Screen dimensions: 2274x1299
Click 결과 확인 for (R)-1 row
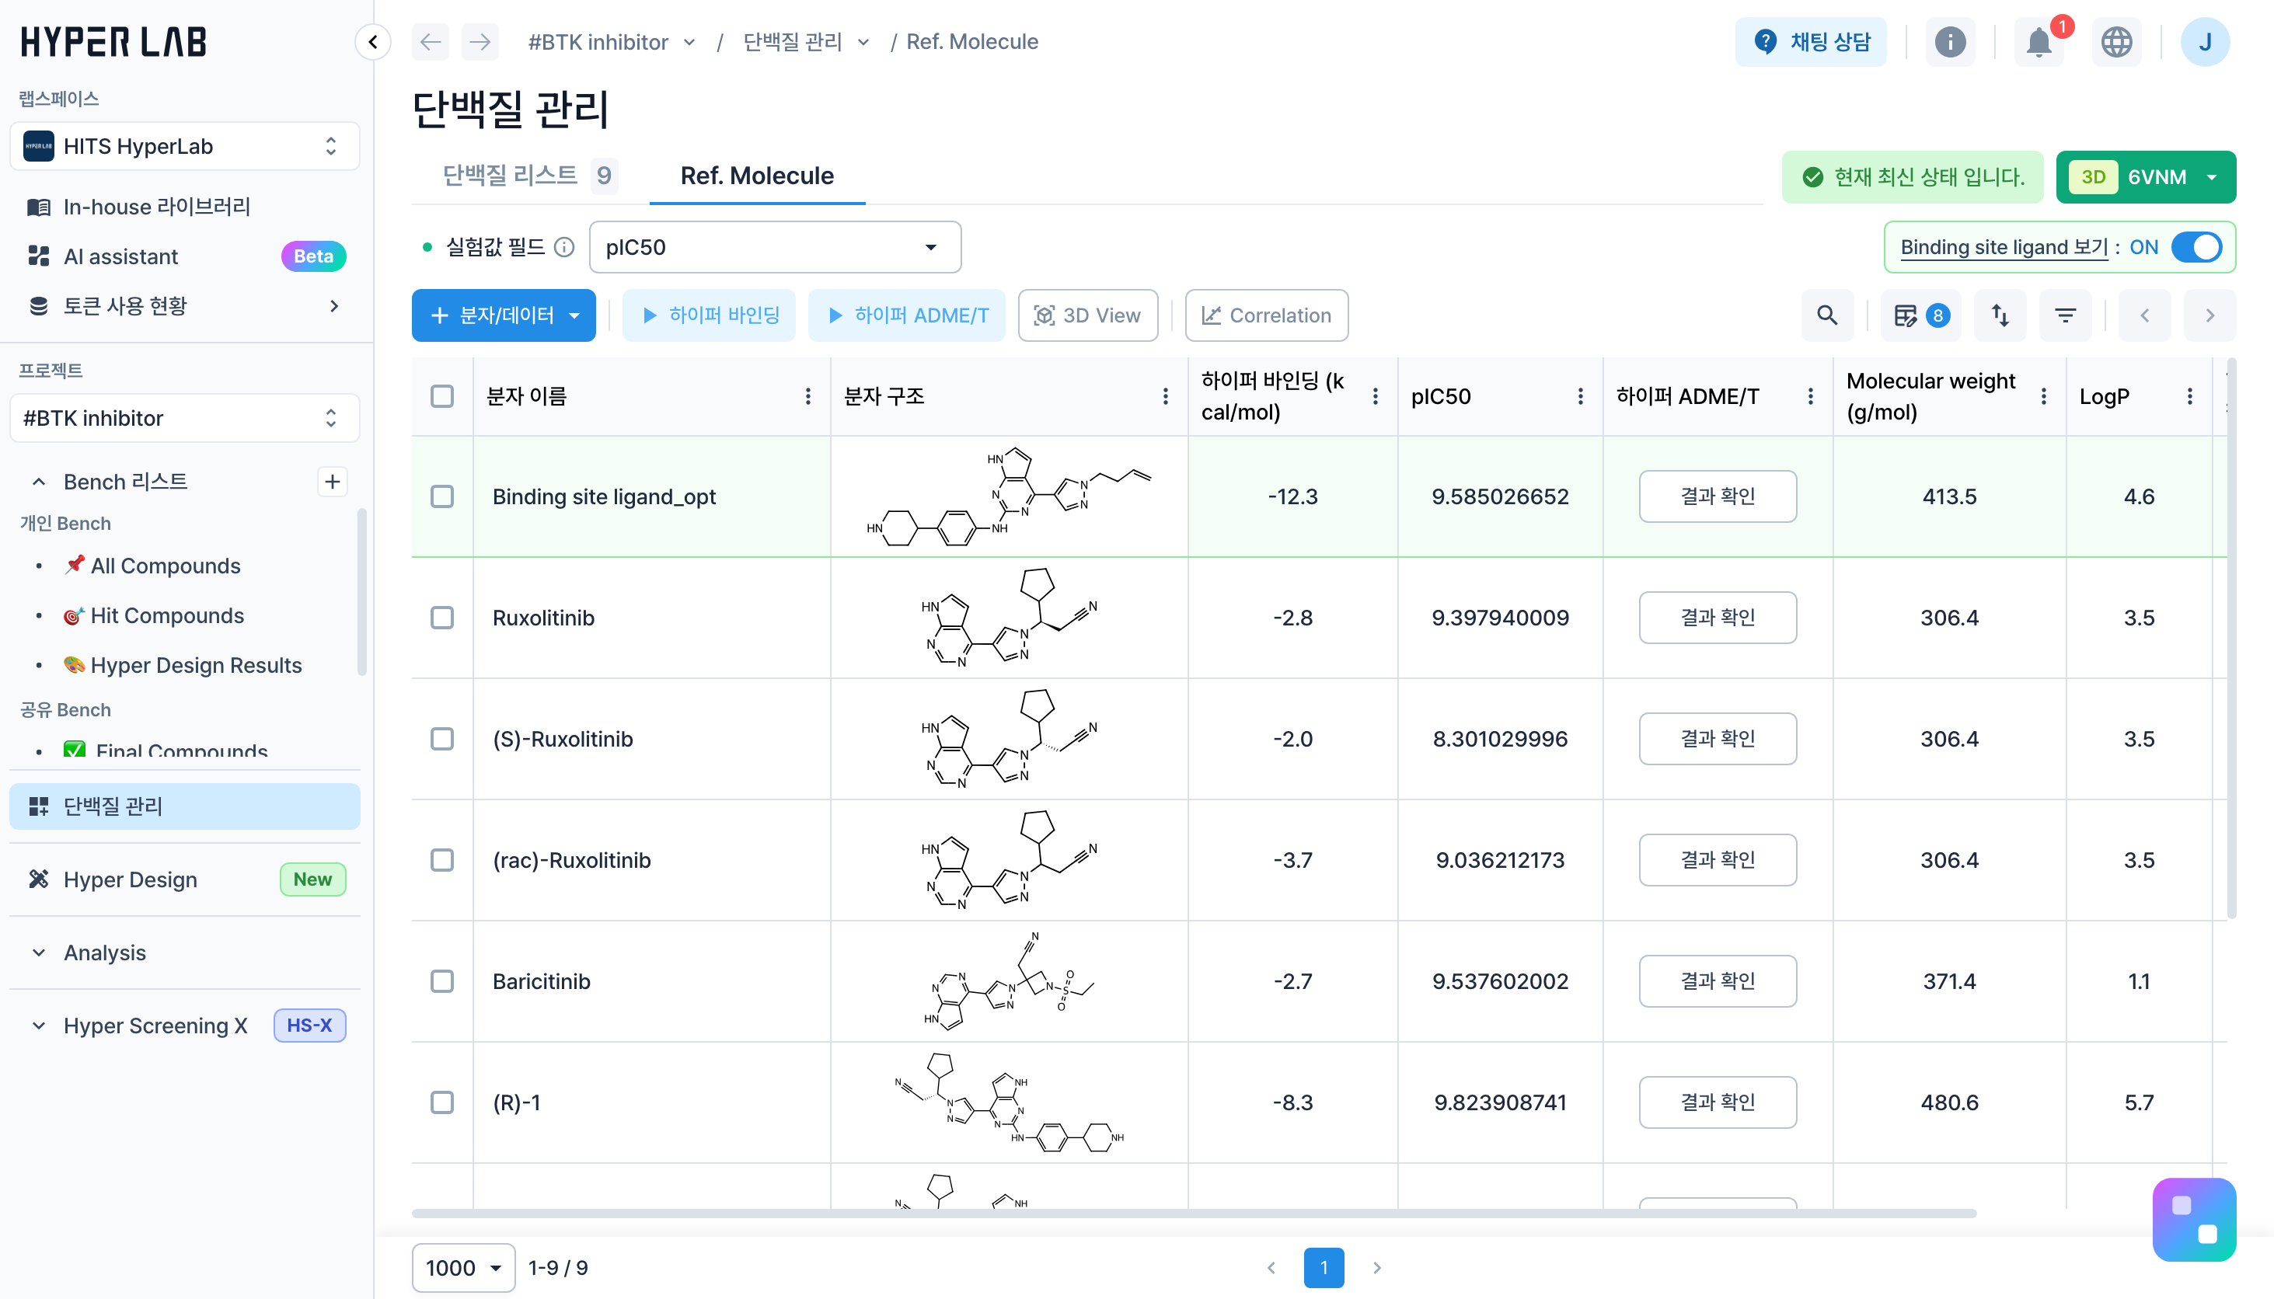[1717, 1102]
